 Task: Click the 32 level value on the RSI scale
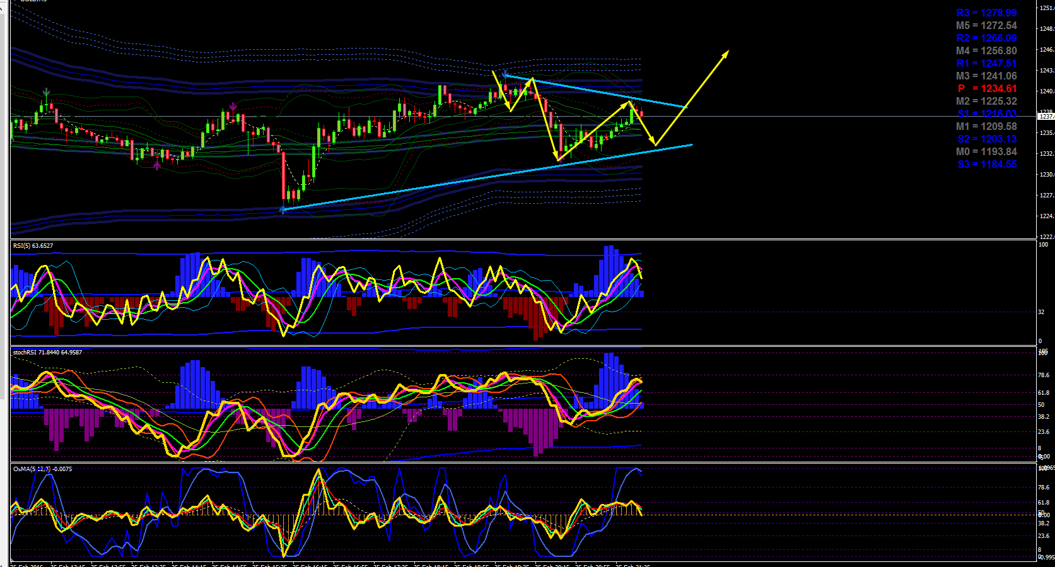pyautogui.click(x=1042, y=312)
